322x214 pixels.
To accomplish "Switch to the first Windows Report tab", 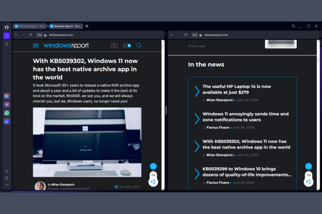I will pyautogui.click(x=30, y=26).
